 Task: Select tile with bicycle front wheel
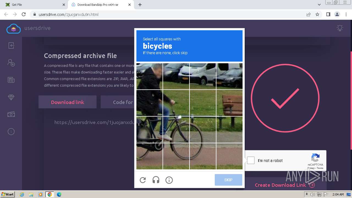(176, 130)
